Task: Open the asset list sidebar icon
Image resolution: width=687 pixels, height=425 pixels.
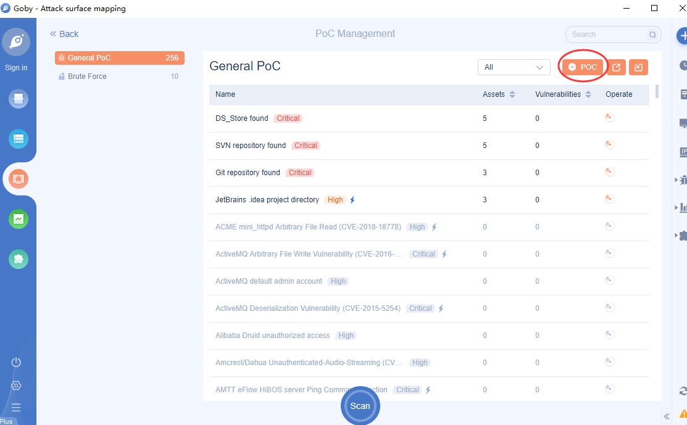Action: [19, 139]
